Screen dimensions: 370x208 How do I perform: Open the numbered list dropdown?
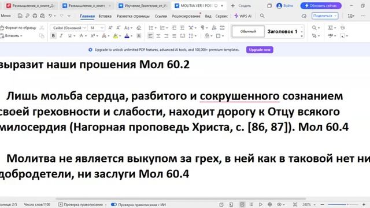(x=167, y=28)
